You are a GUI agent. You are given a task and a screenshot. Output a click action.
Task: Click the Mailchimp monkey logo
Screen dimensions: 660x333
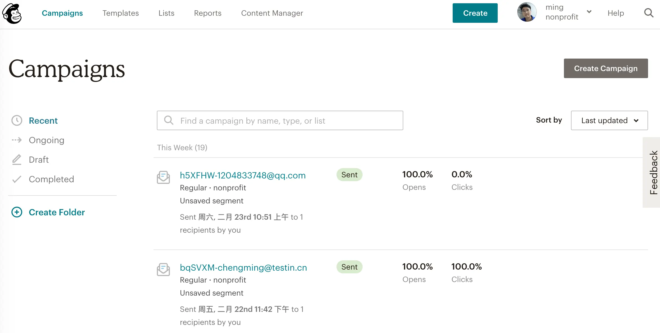click(12, 13)
